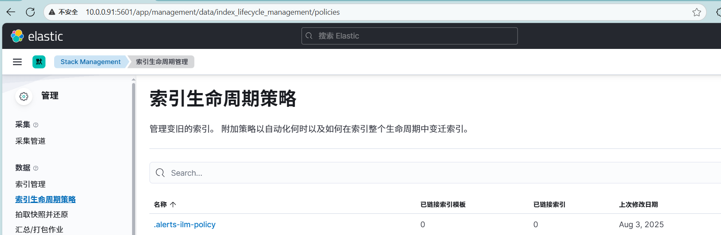Sort by 已链接索引模板 column
Screen dimensions: 721x235
click(443, 204)
